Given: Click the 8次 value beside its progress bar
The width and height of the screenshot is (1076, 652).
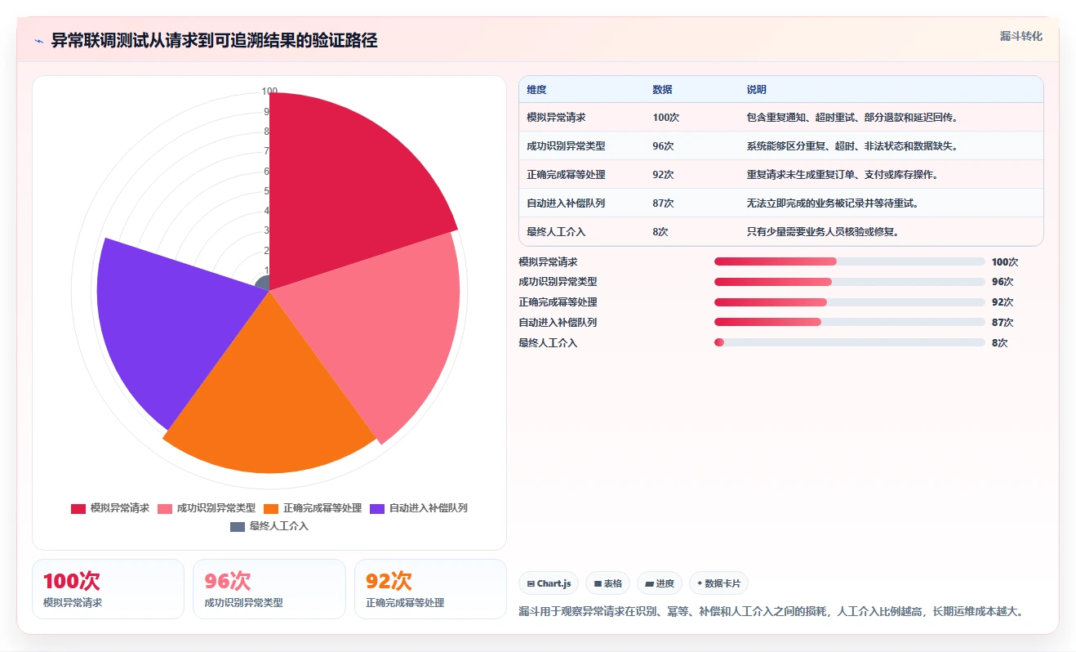Looking at the screenshot, I should click(1000, 343).
